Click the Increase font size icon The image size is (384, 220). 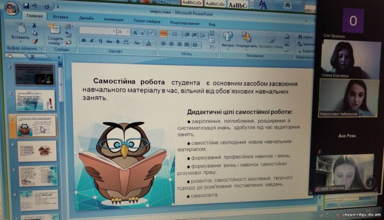pyautogui.click(x=135, y=33)
